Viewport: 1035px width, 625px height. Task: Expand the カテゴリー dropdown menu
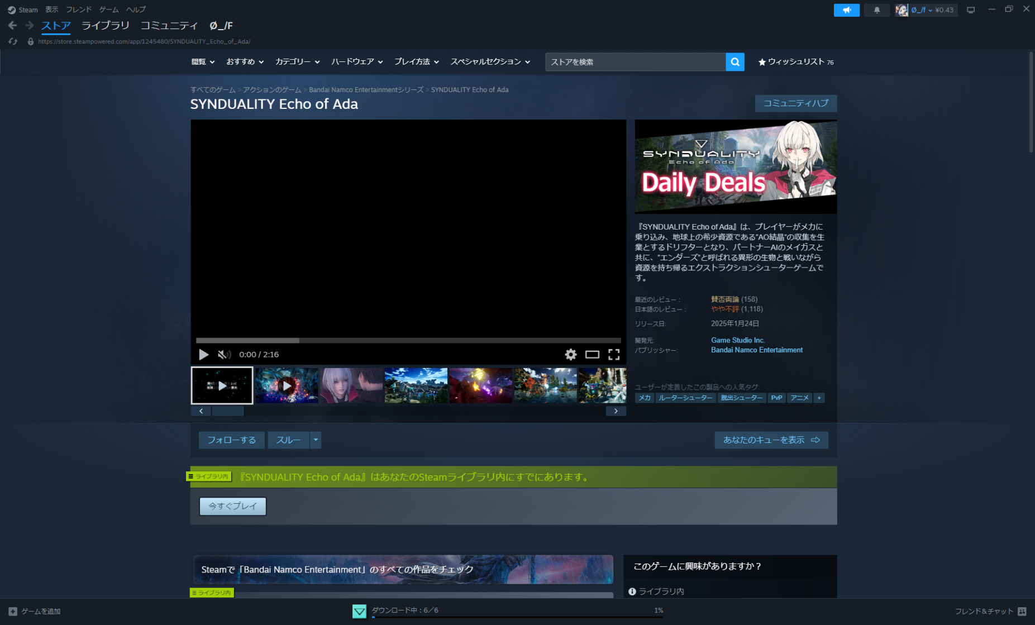(x=297, y=62)
